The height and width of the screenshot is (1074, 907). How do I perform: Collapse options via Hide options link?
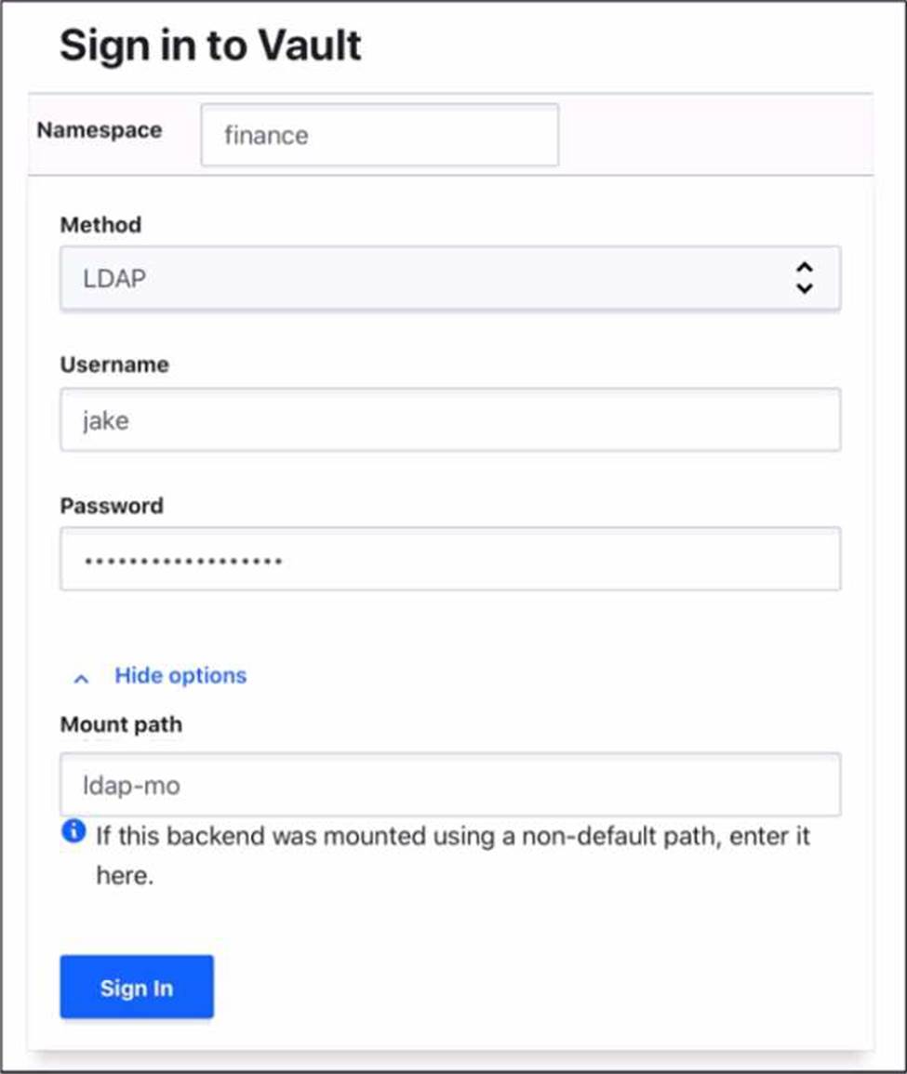click(x=180, y=675)
